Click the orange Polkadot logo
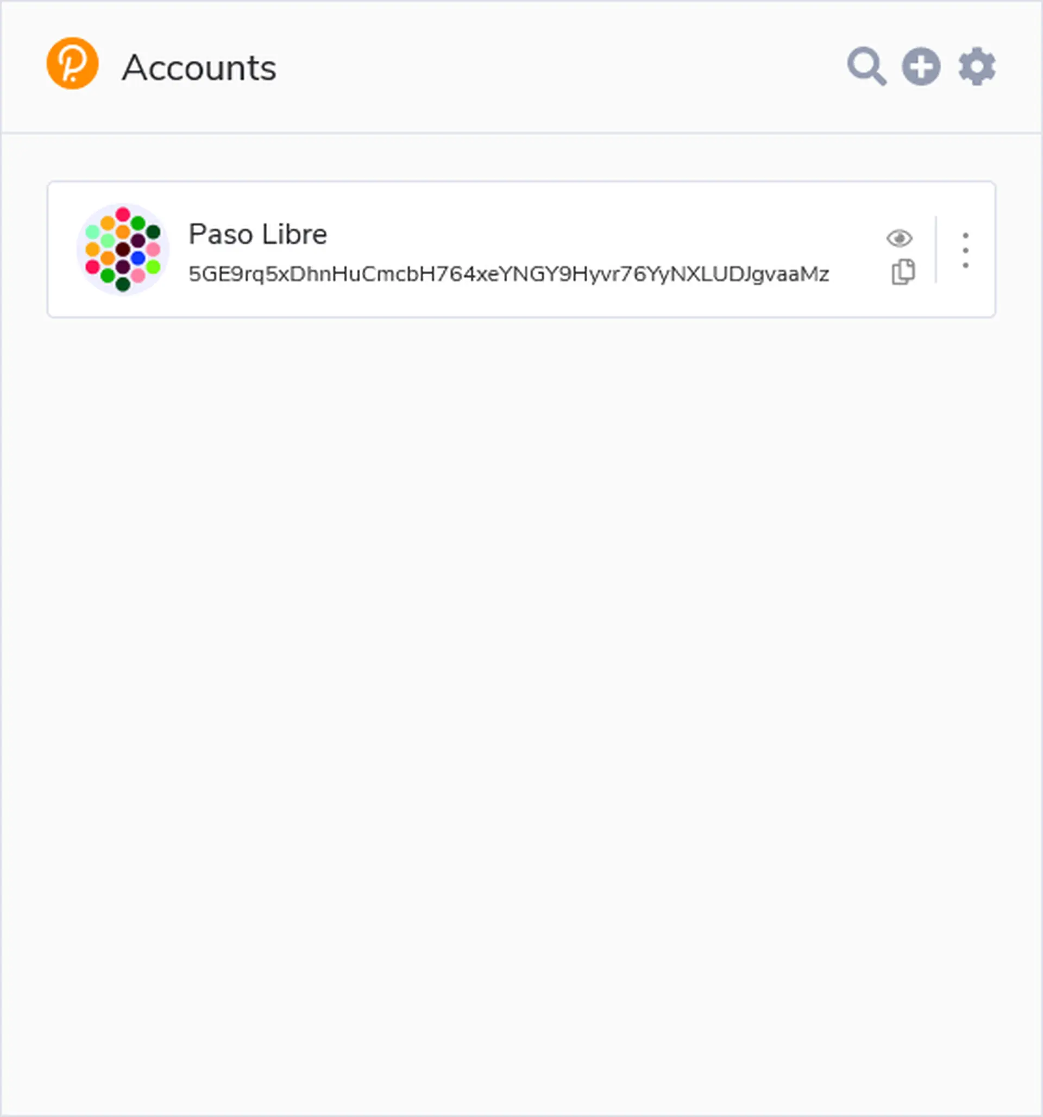The height and width of the screenshot is (1117, 1043). pyautogui.click(x=72, y=64)
